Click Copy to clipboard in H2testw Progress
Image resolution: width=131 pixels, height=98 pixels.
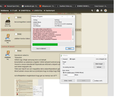41,48
